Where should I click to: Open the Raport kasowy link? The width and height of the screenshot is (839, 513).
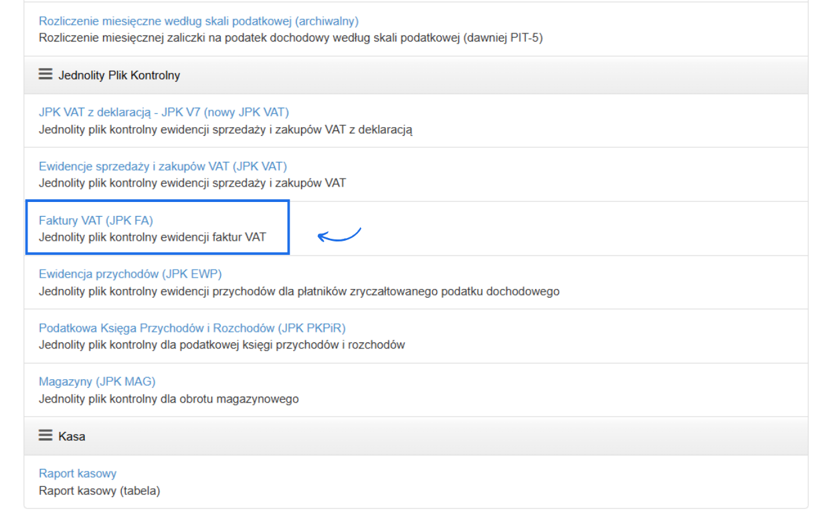tap(78, 474)
